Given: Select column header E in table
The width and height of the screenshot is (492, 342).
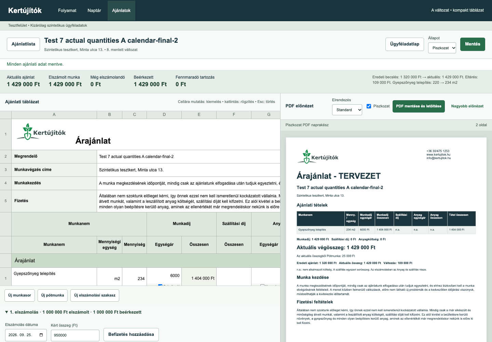Looking at the screenshot, I should 199,115.
